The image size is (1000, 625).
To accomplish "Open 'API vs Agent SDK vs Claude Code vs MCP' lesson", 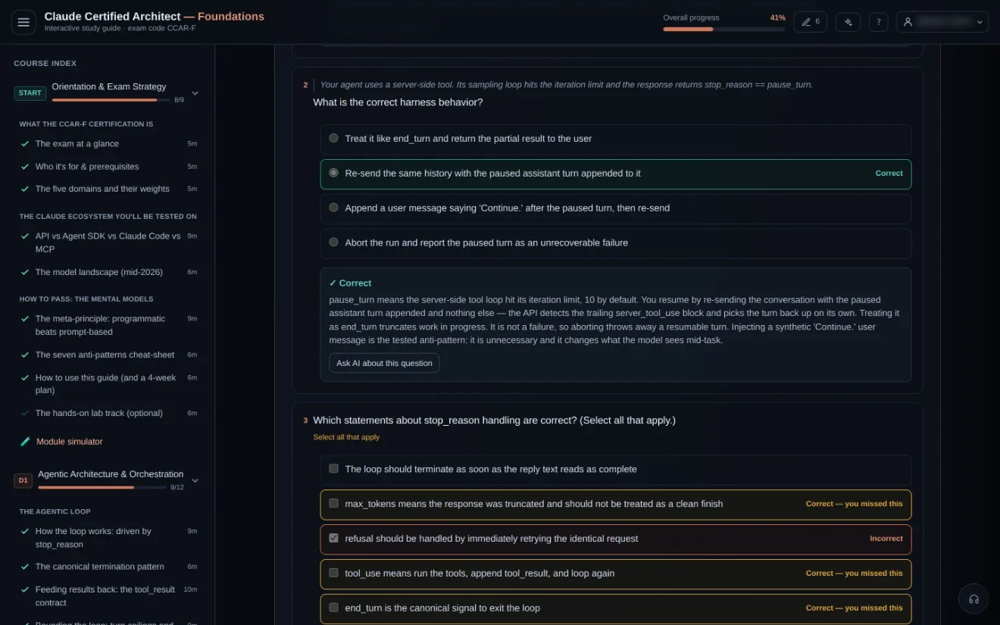I will (x=108, y=242).
